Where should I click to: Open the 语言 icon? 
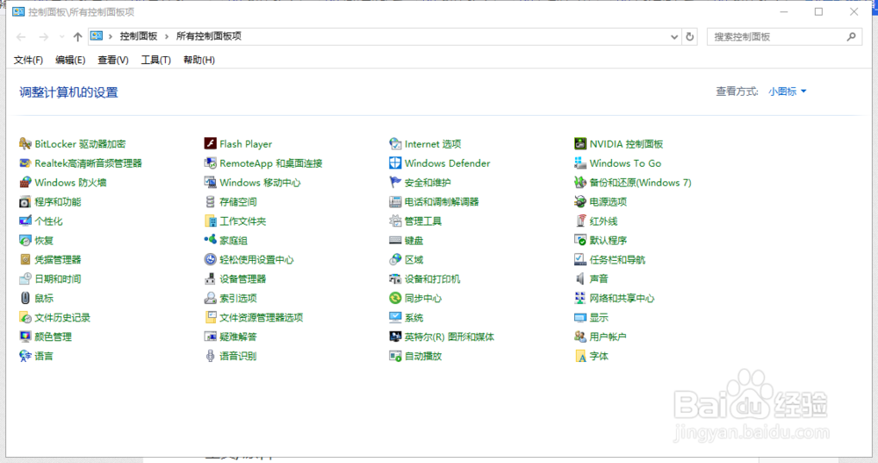[25, 356]
